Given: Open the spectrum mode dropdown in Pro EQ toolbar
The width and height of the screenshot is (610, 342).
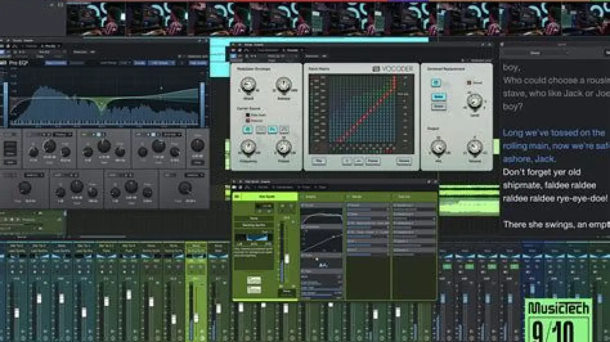Looking at the screenshot, I should point(162,63).
